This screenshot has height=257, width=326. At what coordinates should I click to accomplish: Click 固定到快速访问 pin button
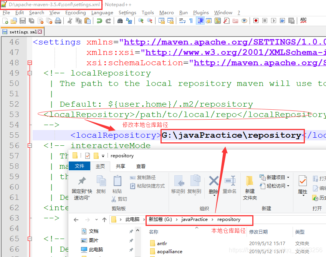coord(82,188)
